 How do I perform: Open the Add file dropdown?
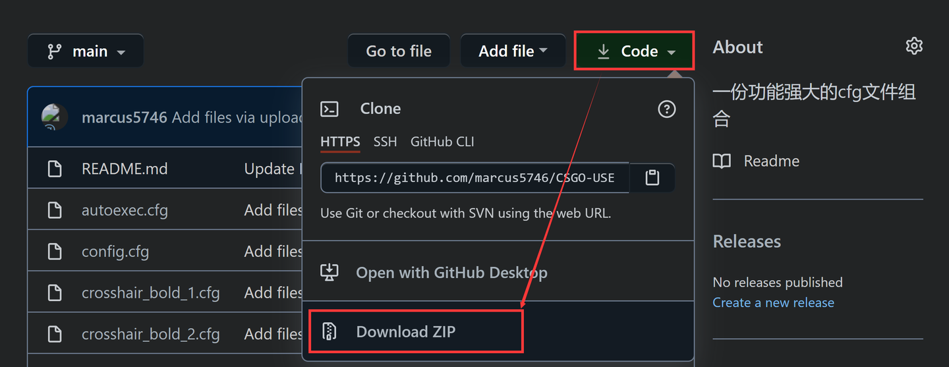pyautogui.click(x=513, y=51)
